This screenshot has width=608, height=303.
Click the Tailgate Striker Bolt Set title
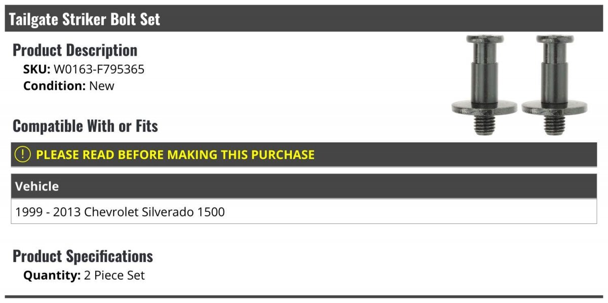(x=85, y=19)
